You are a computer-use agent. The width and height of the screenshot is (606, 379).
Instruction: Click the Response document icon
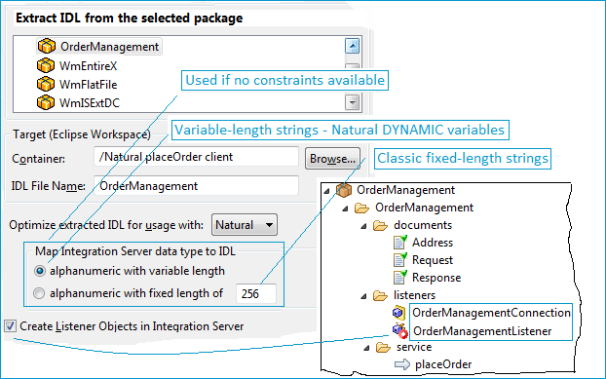(x=400, y=278)
